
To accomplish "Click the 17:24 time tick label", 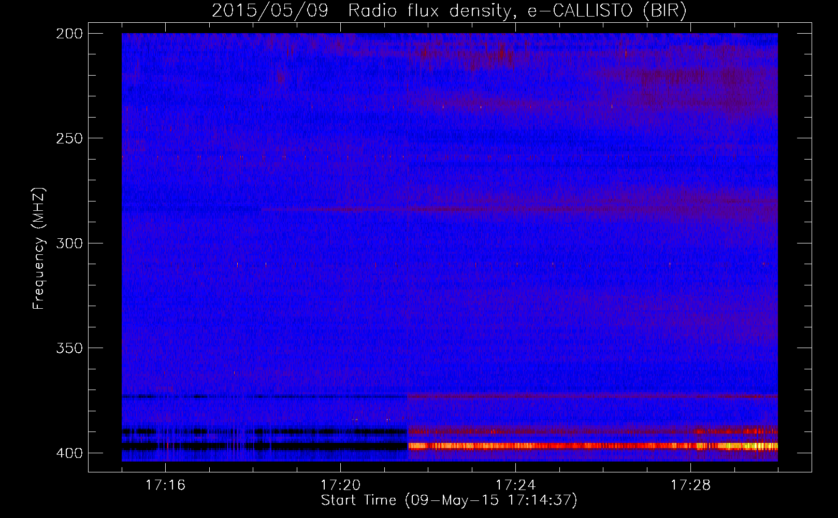I will pos(515,485).
